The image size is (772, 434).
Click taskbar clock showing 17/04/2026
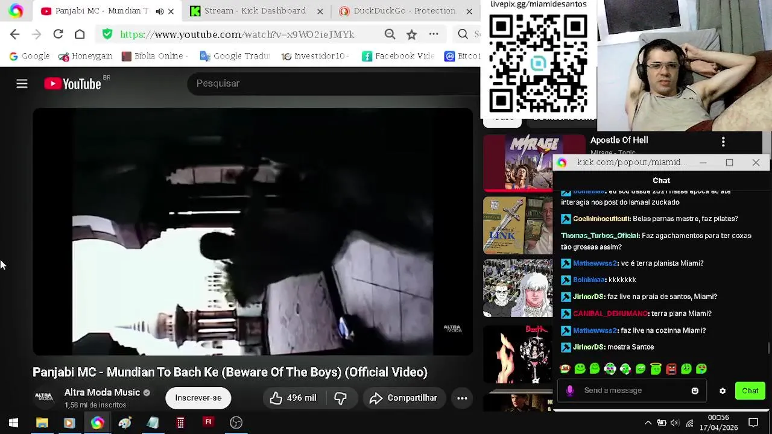click(x=718, y=423)
